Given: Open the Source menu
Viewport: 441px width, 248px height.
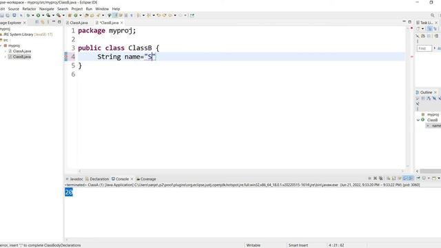Looking at the screenshot, I should click(x=14, y=9).
